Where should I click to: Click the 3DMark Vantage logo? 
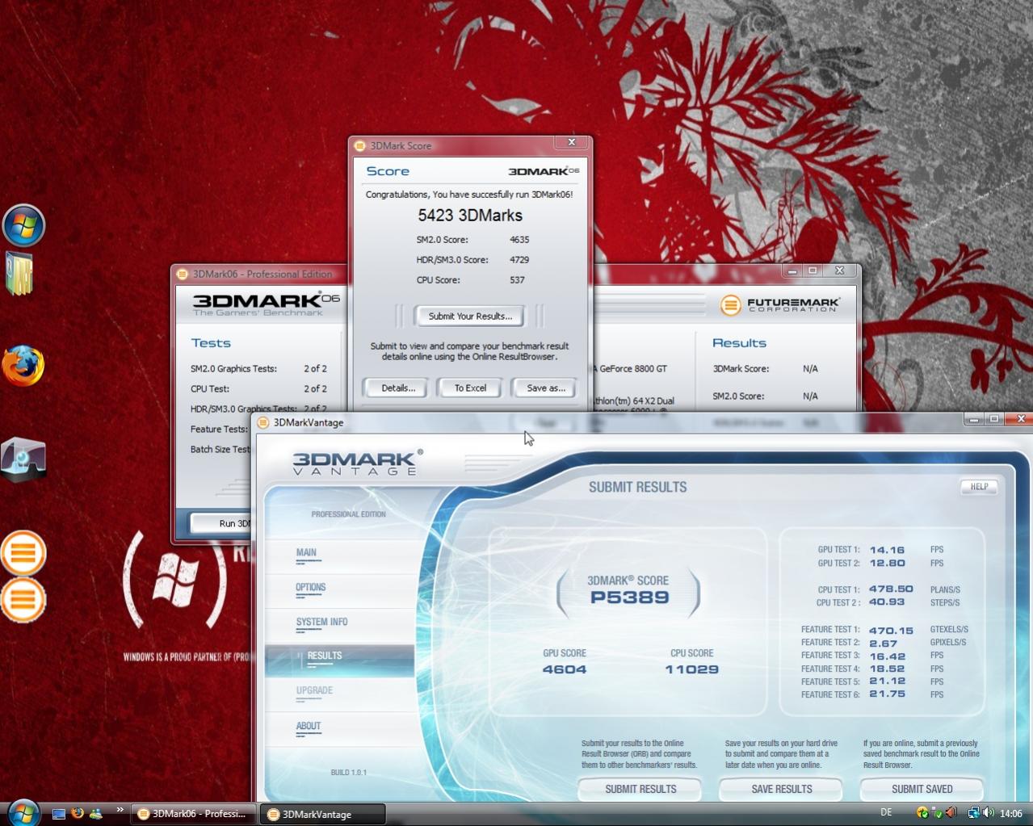[357, 462]
